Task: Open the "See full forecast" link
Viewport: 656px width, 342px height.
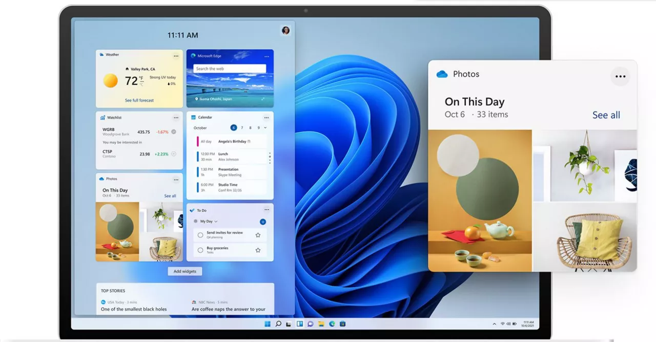Action: point(139,100)
